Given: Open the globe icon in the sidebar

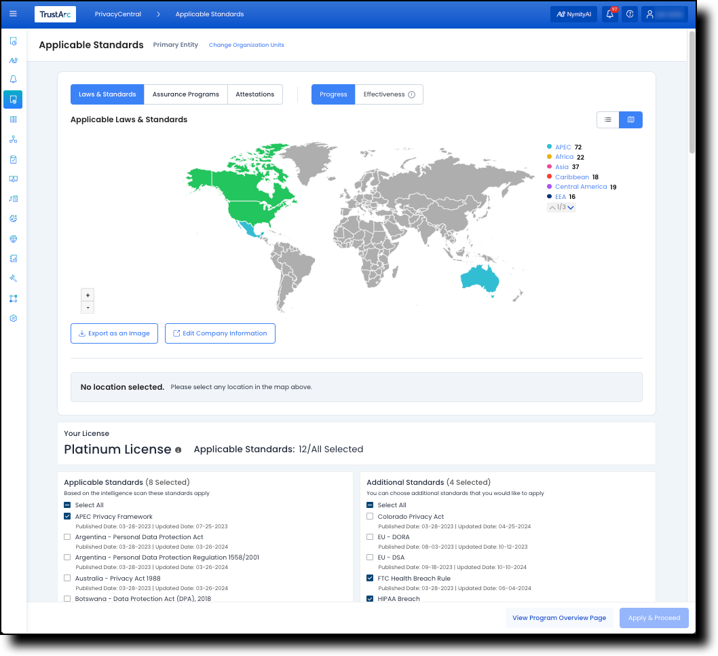Looking at the screenshot, I should [13, 238].
